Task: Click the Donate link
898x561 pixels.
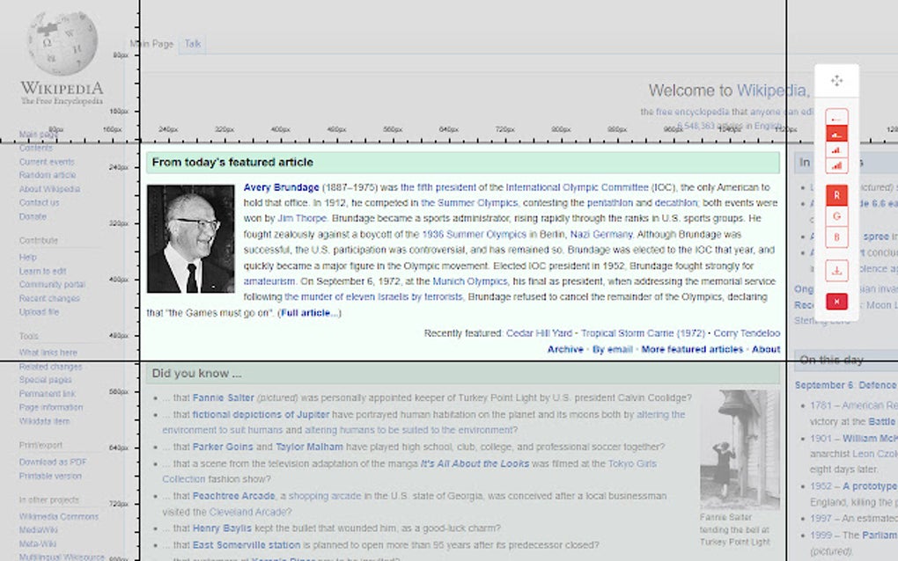Action: (33, 216)
